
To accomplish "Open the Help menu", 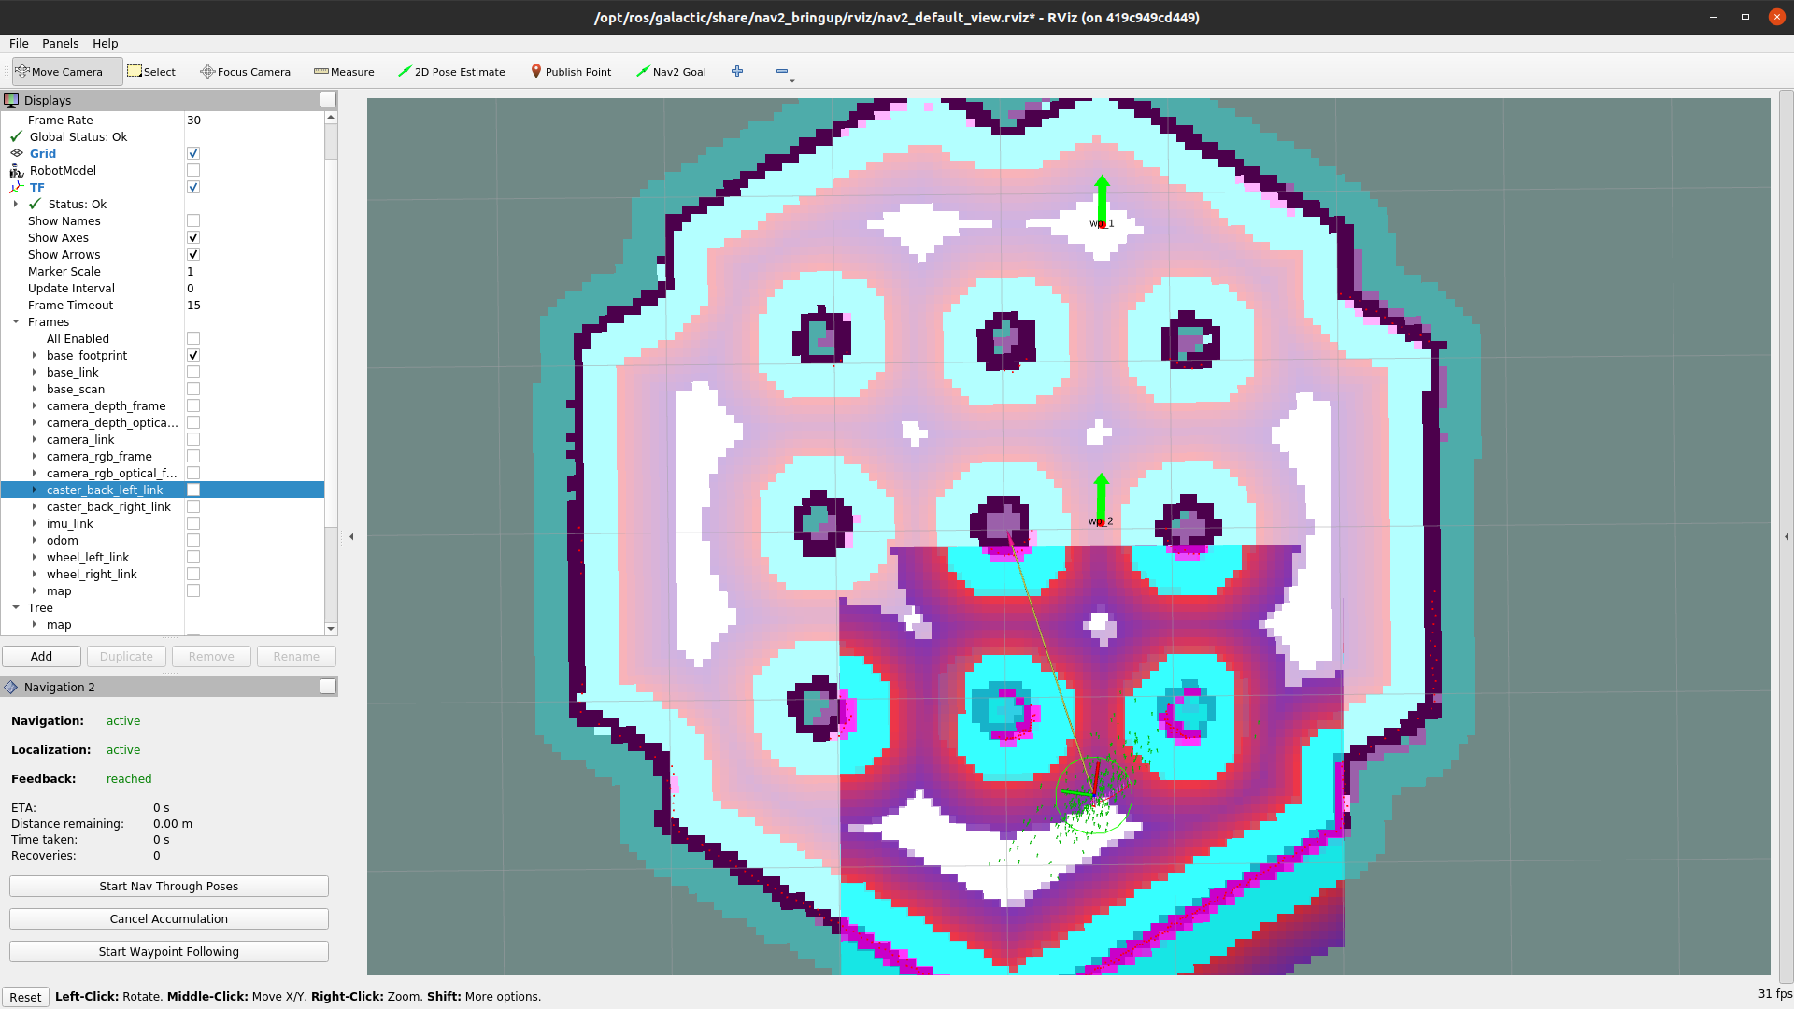I will [105, 43].
